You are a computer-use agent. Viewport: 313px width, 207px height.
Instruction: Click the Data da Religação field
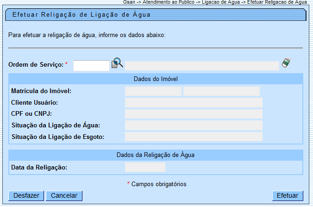point(145,167)
